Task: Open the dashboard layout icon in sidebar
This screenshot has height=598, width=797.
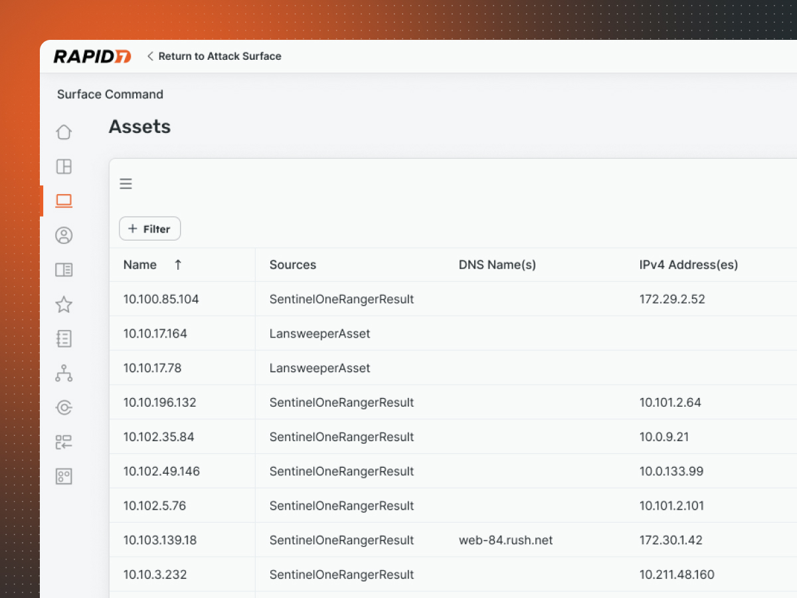Action: pos(64,167)
